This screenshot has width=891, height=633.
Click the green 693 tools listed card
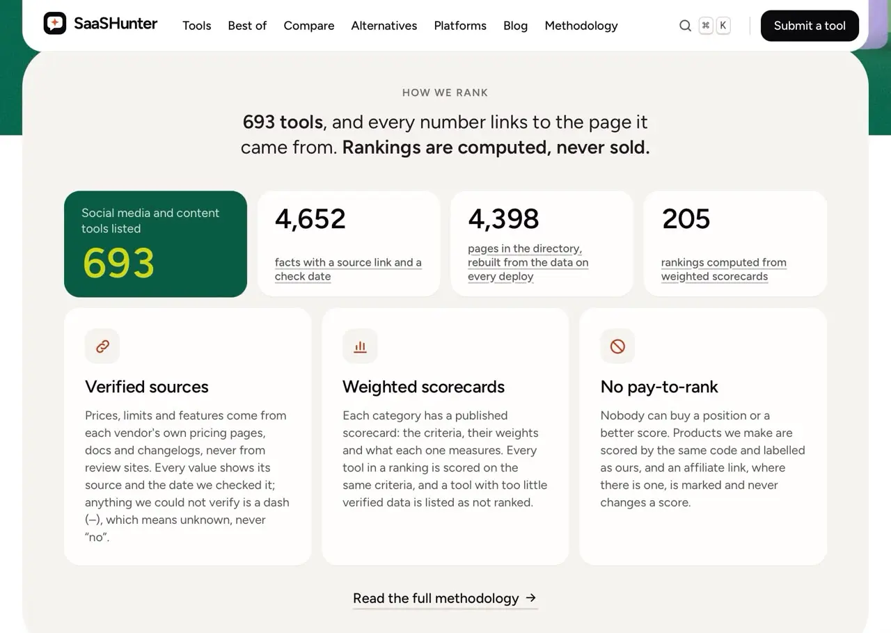tap(155, 244)
